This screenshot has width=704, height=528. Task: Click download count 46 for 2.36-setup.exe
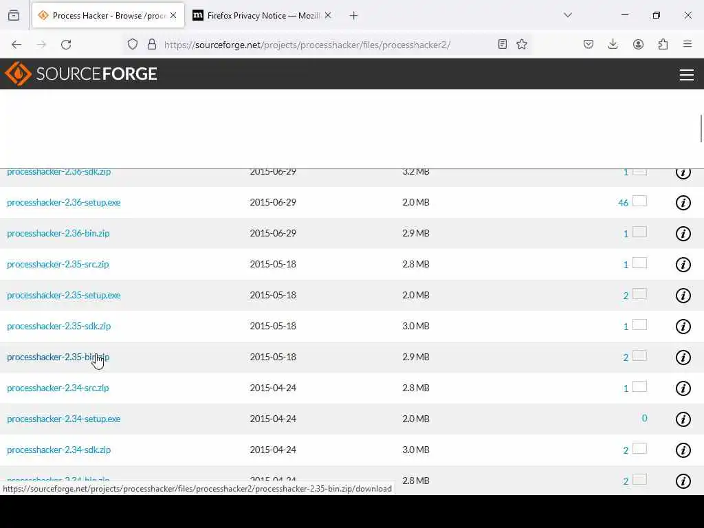coord(623,203)
